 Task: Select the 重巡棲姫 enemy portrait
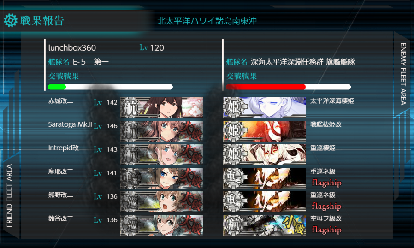(x=264, y=154)
